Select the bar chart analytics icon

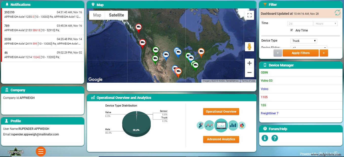click(233, 125)
